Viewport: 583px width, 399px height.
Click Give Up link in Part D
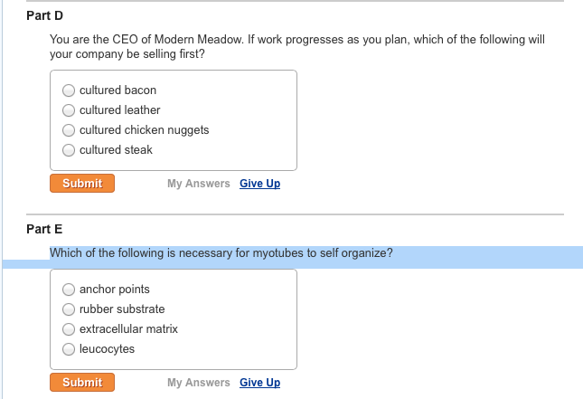pyautogui.click(x=259, y=184)
